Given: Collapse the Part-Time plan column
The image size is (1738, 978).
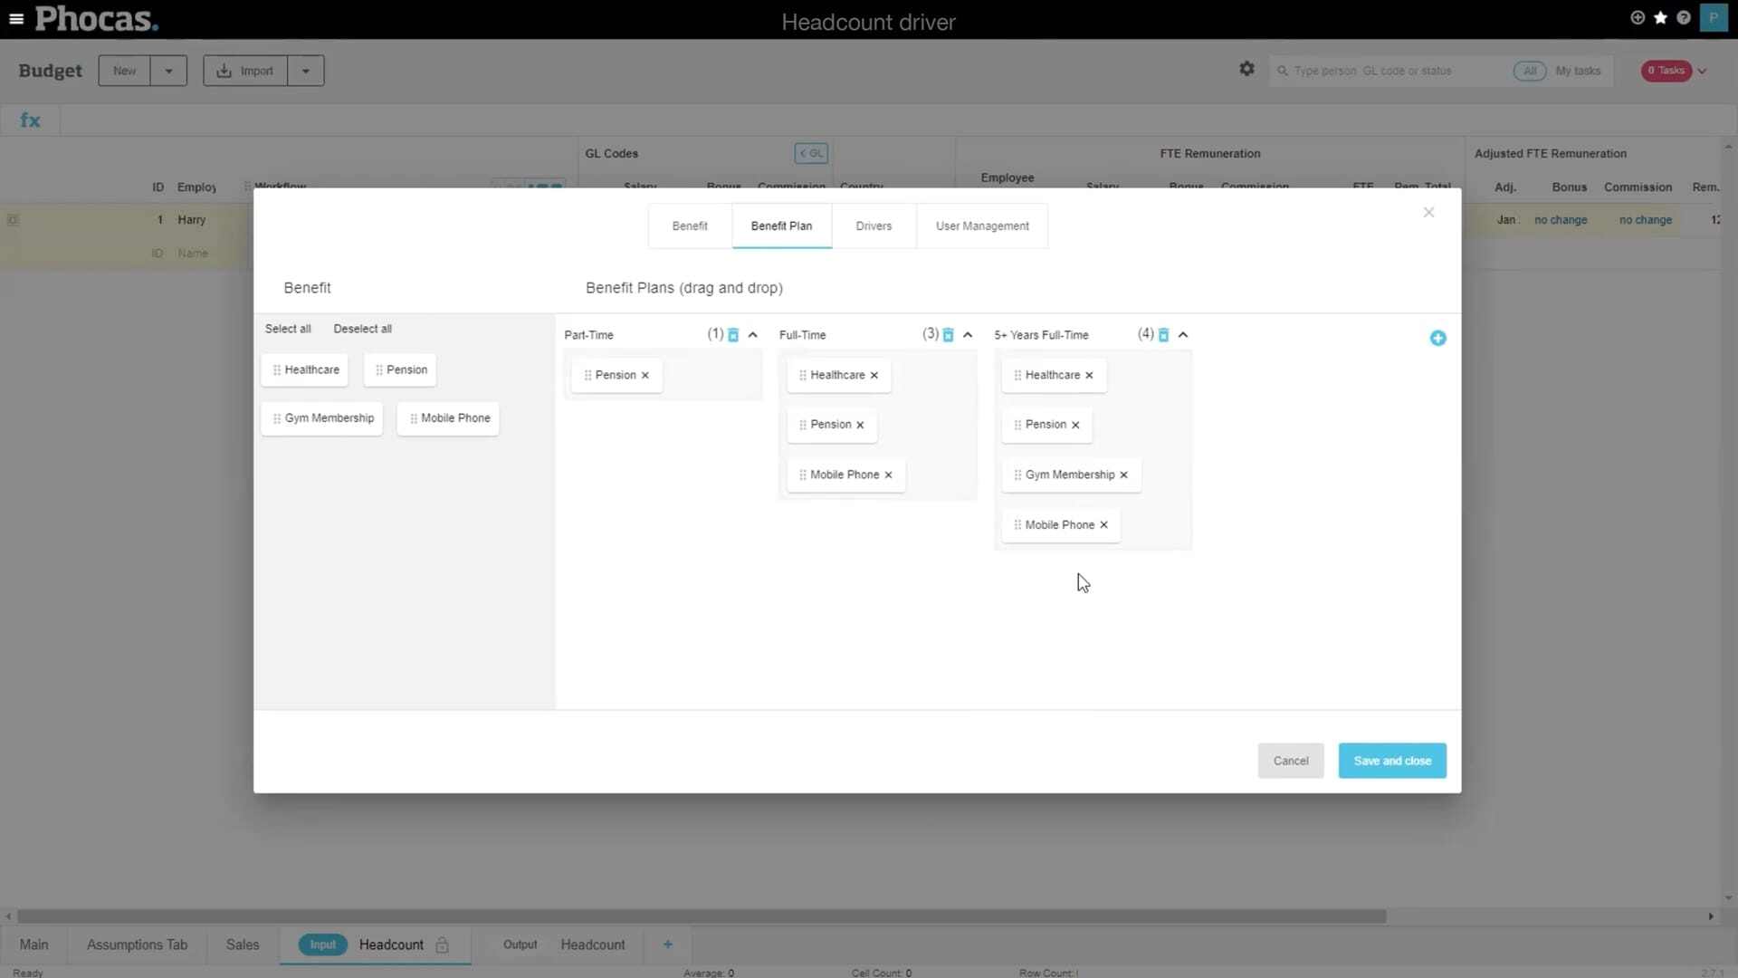Looking at the screenshot, I should tap(752, 335).
